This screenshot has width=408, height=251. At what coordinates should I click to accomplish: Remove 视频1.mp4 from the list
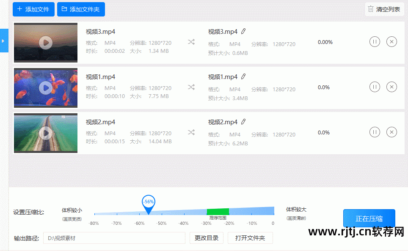pos(391,87)
